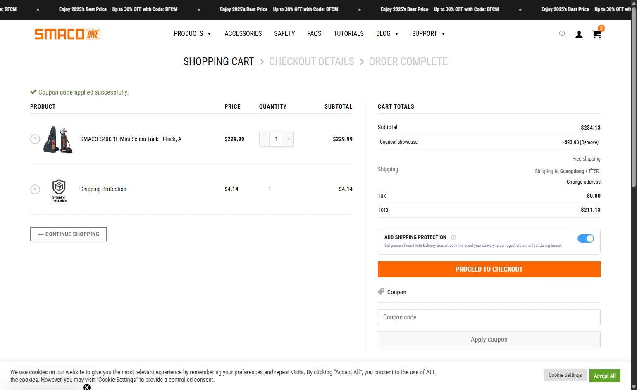Screen dimensions: 637x390
Task: Open Shipping Protection product thumbnail
Action: (x=59, y=190)
